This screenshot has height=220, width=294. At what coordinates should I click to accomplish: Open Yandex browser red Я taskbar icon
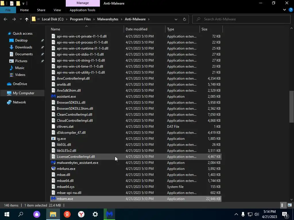[x=67, y=214]
